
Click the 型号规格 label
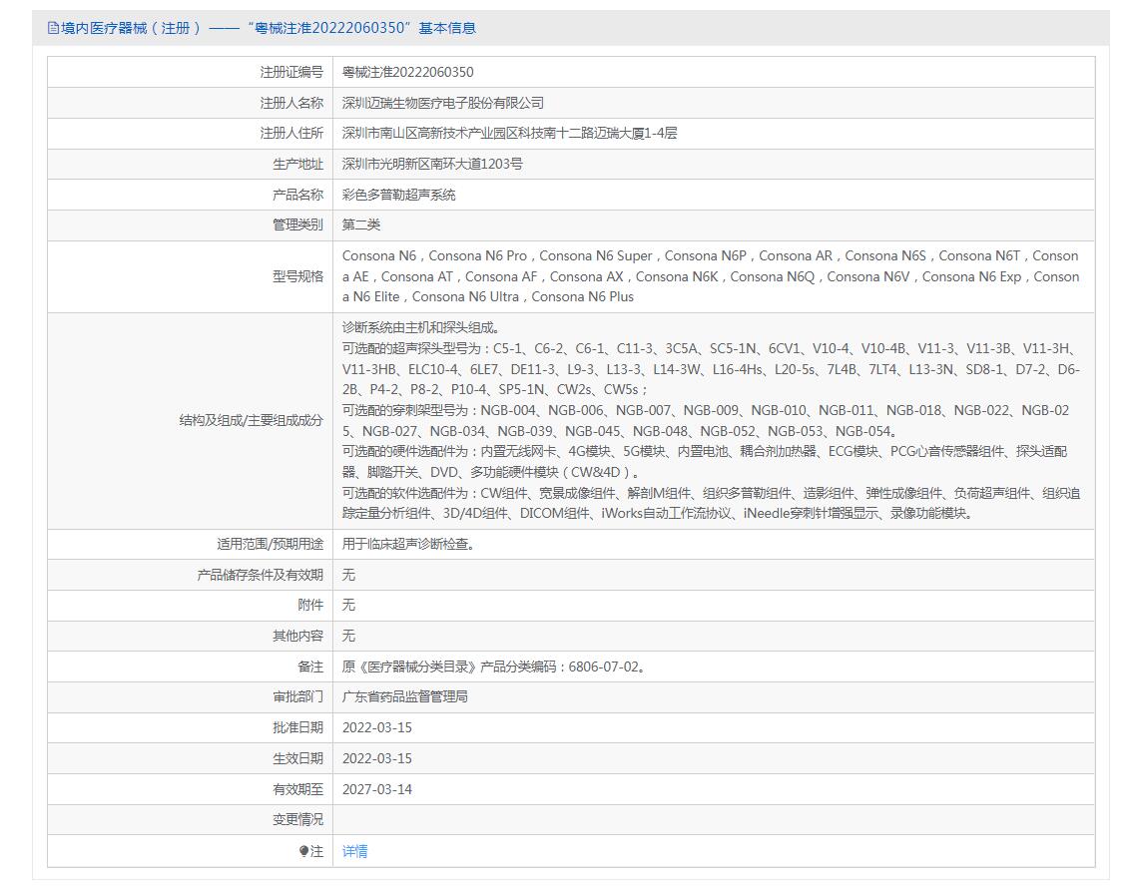click(297, 276)
